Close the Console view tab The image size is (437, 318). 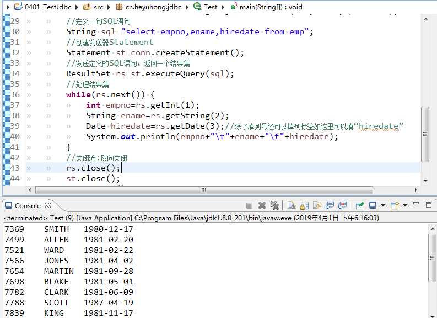point(48,205)
